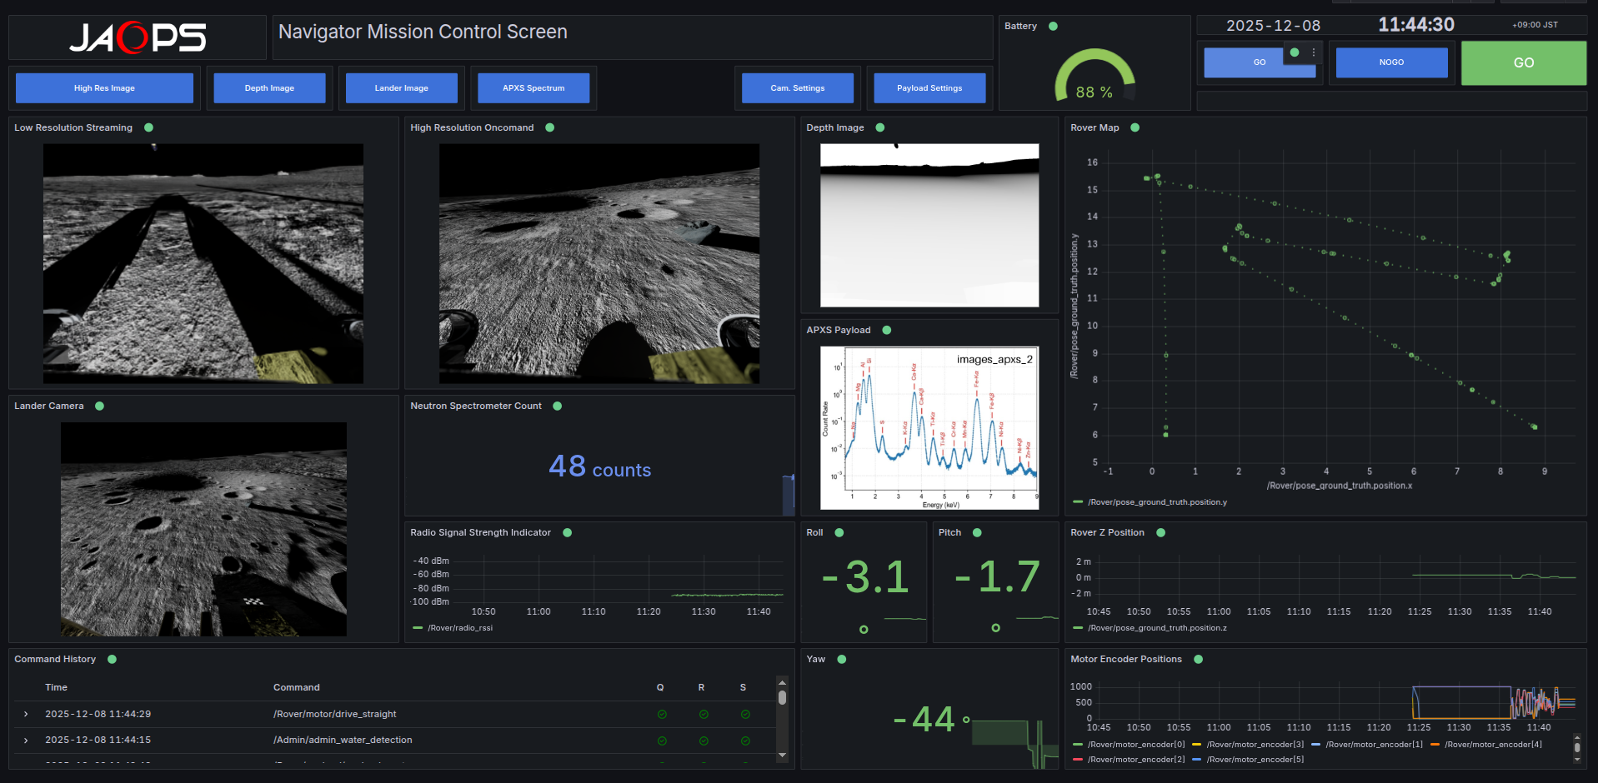The height and width of the screenshot is (783, 1598).
Task: Click the High Resolution Oncomand status dot
Action: pyautogui.click(x=549, y=127)
